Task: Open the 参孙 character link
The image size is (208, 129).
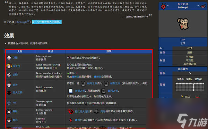Action: [15, 120]
